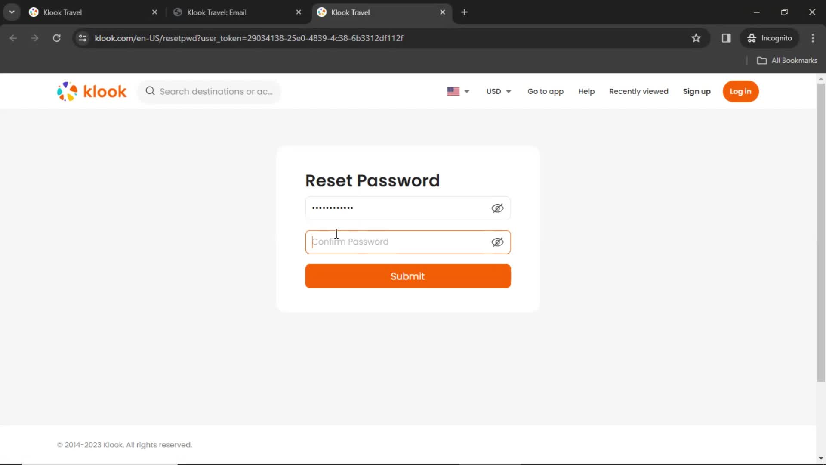Click the Log In button

click(740, 91)
